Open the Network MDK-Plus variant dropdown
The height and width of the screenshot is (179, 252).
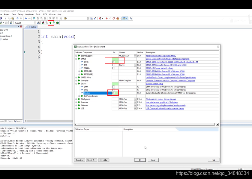click(x=135, y=105)
